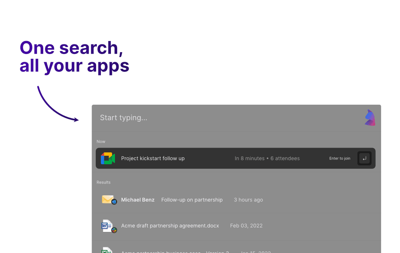Click the 'One search, all your apps' heading
This screenshot has height=253, width=400.
point(74,57)
